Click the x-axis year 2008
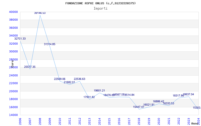The image size is (201, 126). click(40, 121)
